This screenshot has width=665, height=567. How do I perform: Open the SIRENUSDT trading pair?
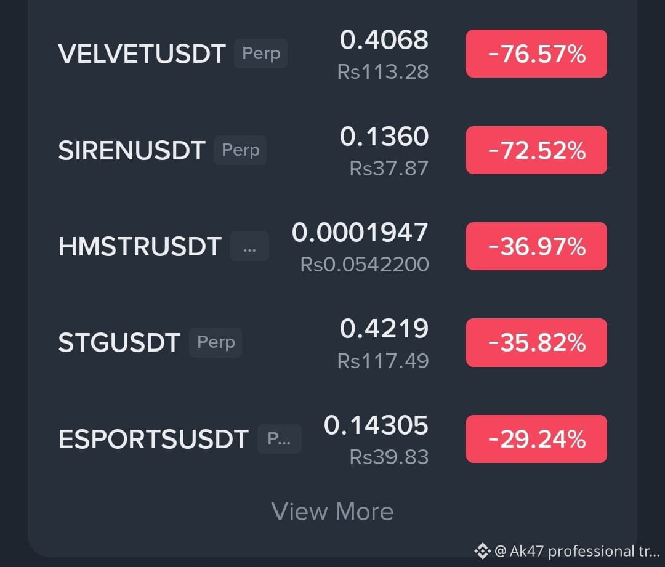132,150
